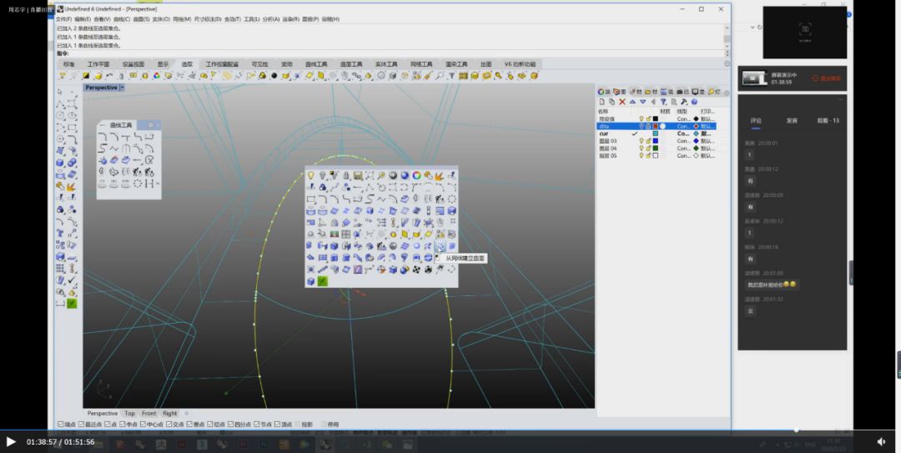The height and width of the screenshot is (453, 901).
Task: Open the Perspective viewport title dropdown
Action: 122,88
